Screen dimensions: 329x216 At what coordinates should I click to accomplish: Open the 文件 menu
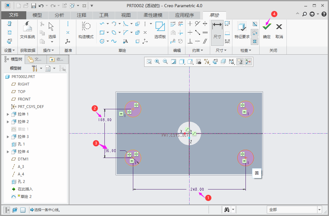point(14,15)
